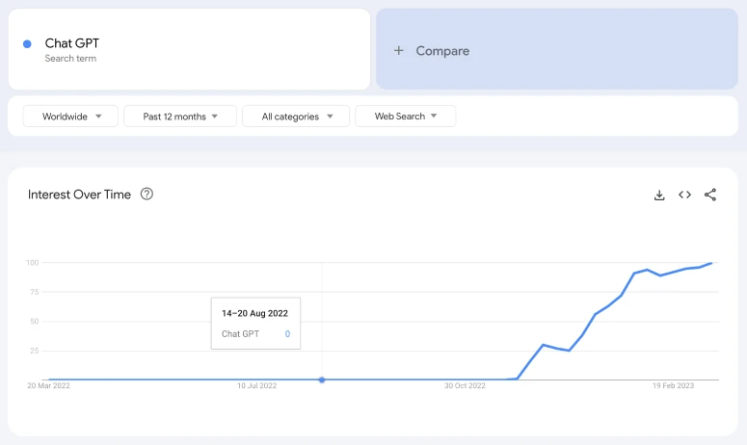Click the 20 Mar 2022 axis label

click(x=48, y=385)
